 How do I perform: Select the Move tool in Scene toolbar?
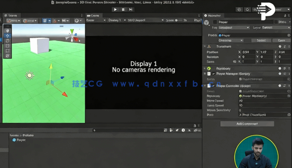click(x=7, y=36)
